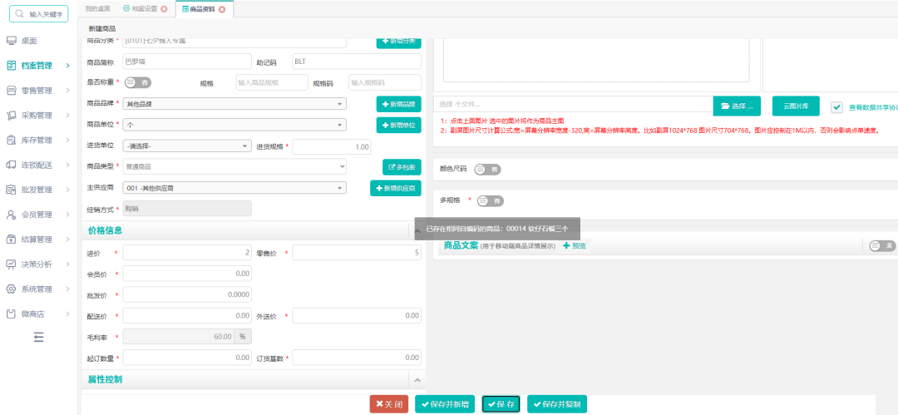Open the 商品品牌 dropdown
Viewport: 898px width, 415px height.
[x=234, y=104]
